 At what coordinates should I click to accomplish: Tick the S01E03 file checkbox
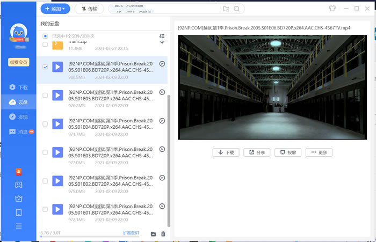point(45,152)
